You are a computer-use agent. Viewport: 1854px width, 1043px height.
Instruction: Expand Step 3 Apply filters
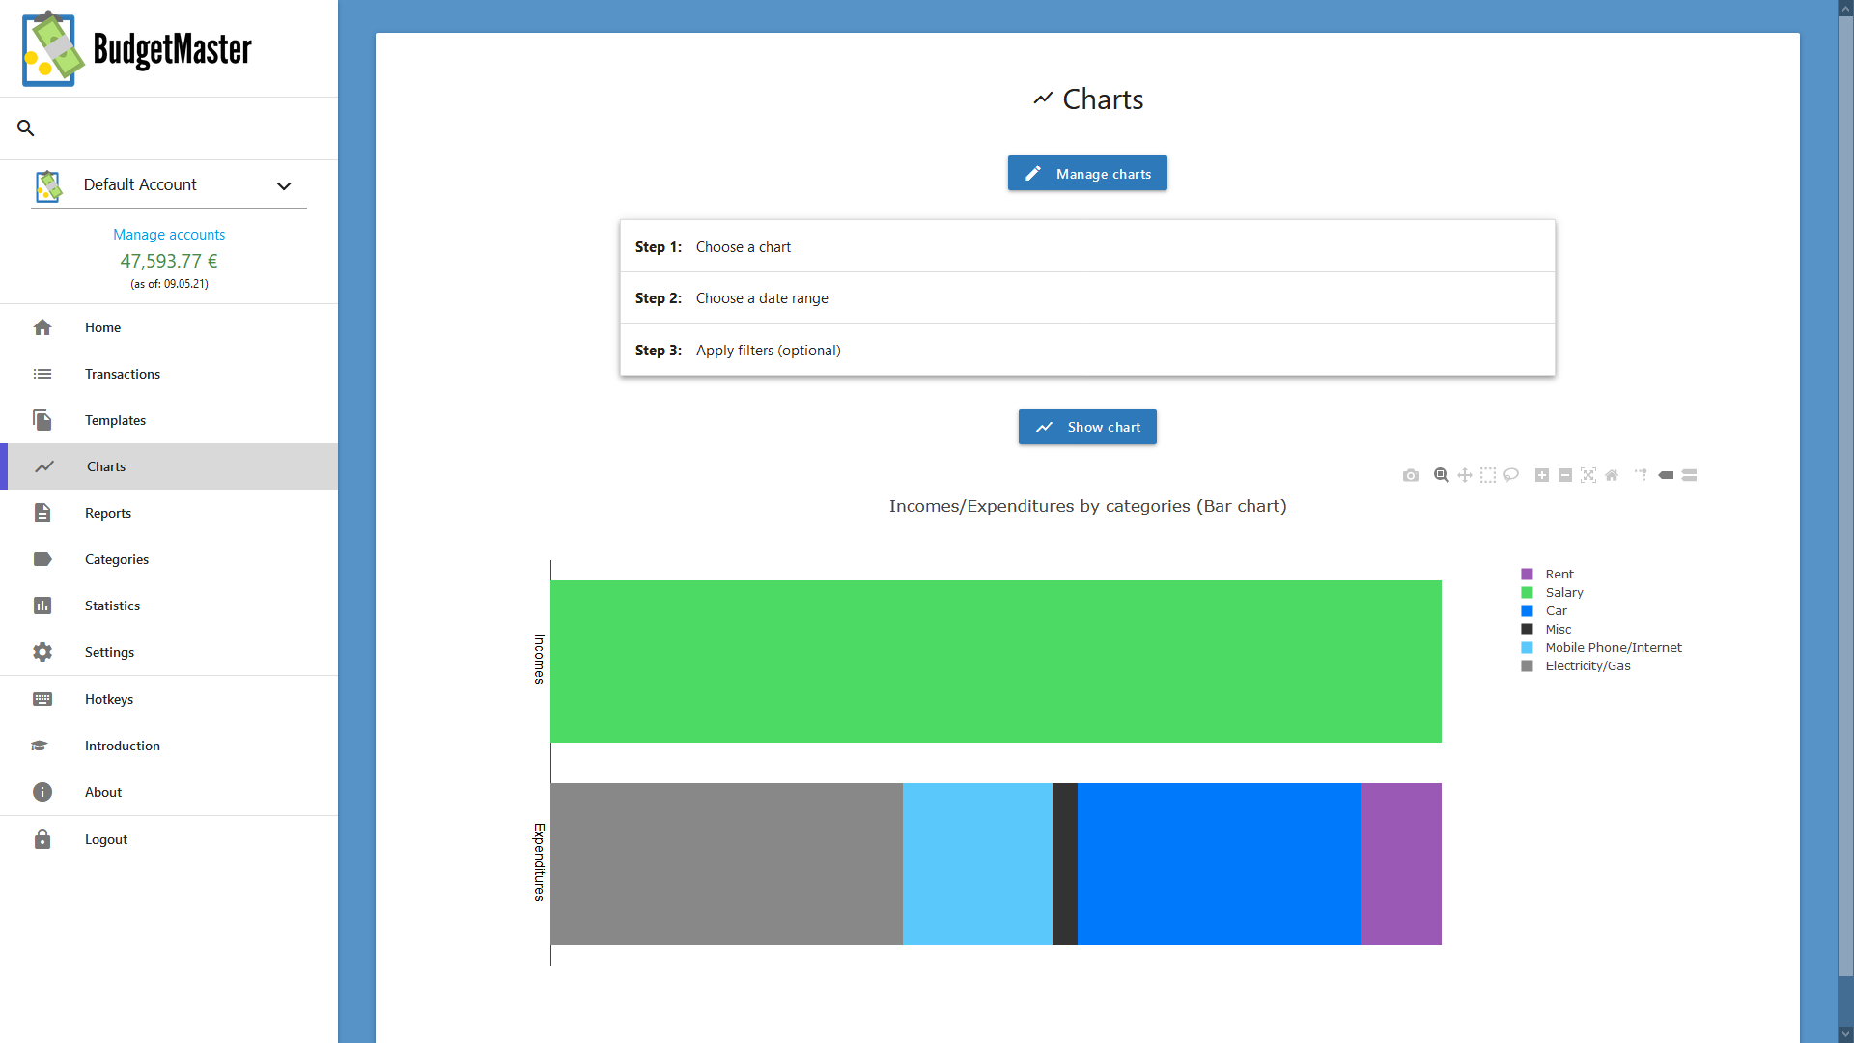tap(1087, 350)
